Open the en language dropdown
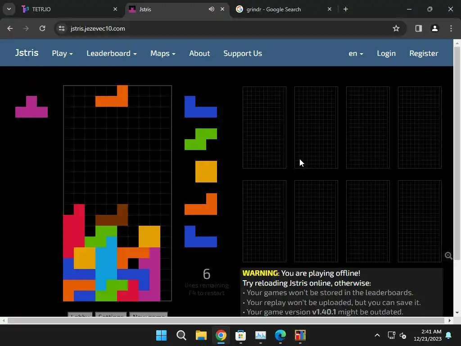The height and width of the screenshot is (346, 461). (356, 53)
